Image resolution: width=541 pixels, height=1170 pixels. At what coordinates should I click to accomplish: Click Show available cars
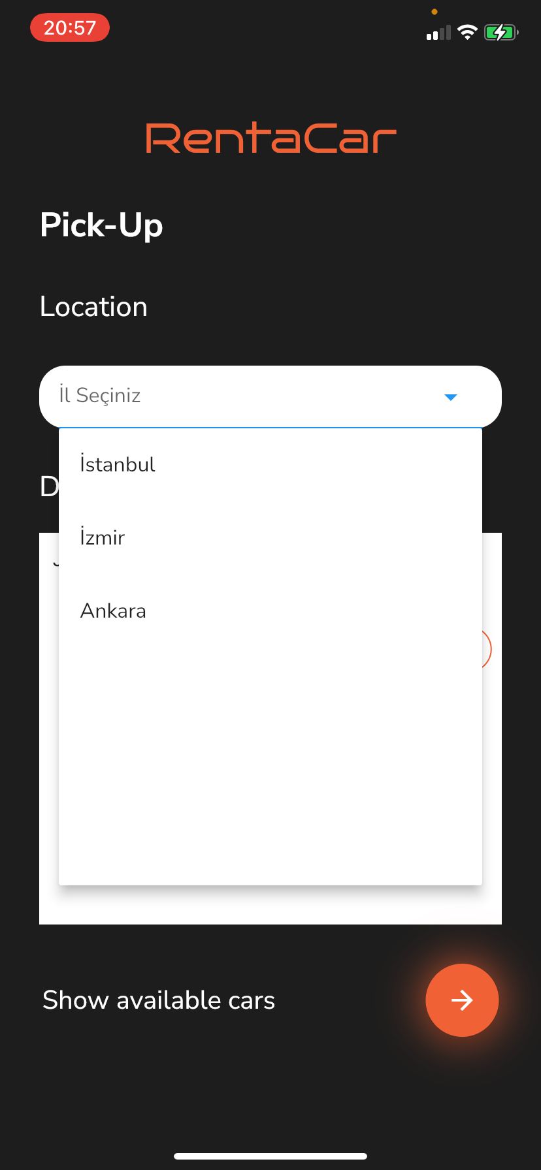point(158,1000)
